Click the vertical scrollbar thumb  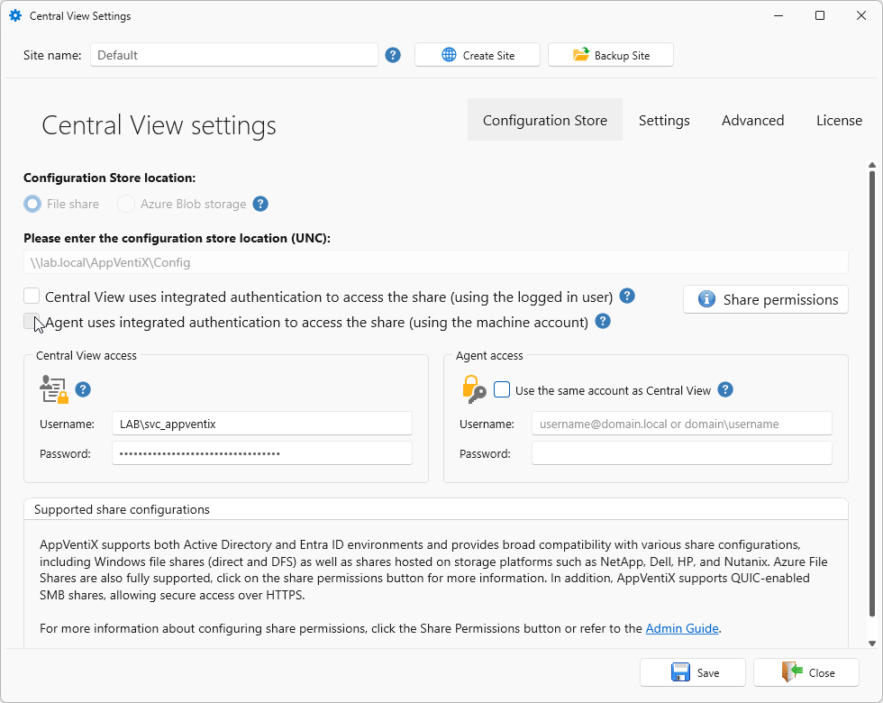coord(872,392)
